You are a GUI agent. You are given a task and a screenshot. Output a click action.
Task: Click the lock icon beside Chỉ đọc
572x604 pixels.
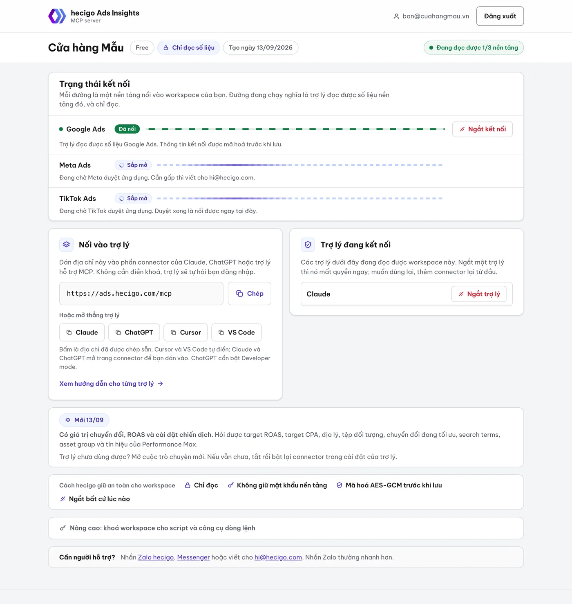point(188,485)
